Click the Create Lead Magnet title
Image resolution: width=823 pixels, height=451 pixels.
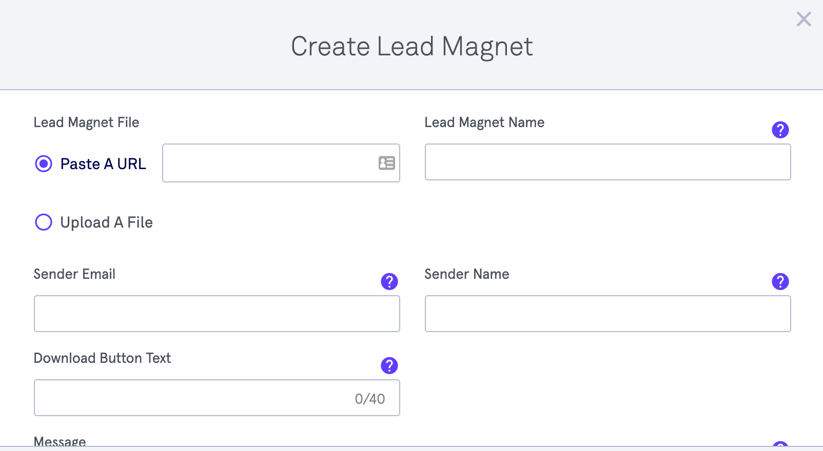coord(411,46)
